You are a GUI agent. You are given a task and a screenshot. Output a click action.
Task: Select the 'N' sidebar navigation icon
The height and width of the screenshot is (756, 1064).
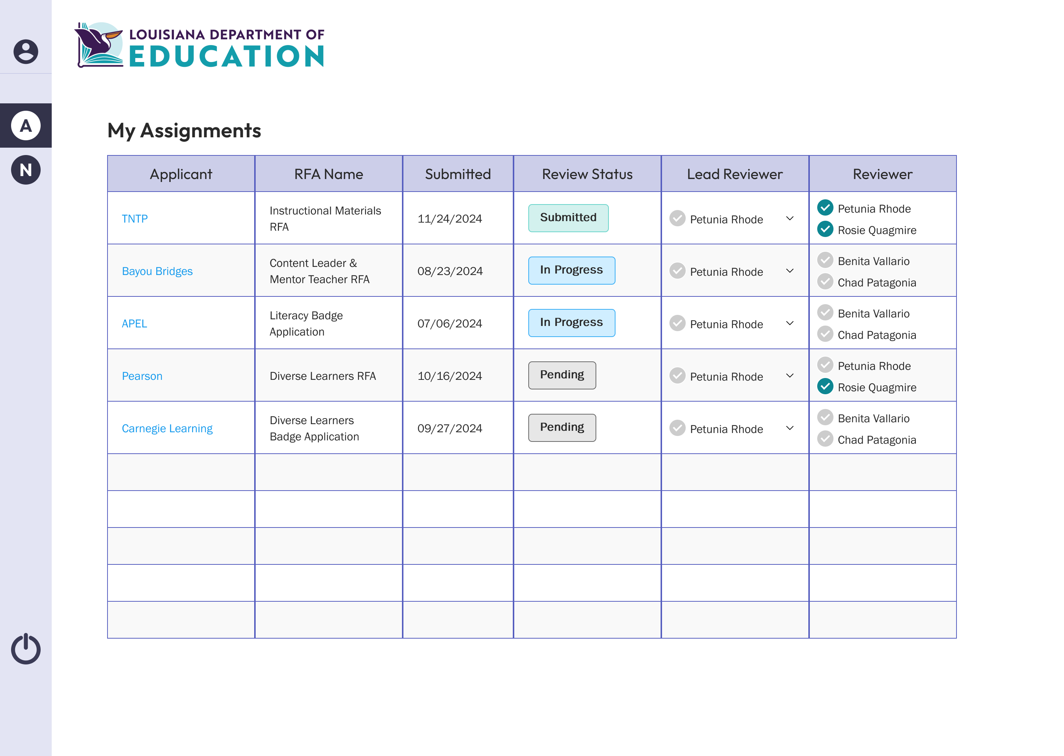click(25, 170)
